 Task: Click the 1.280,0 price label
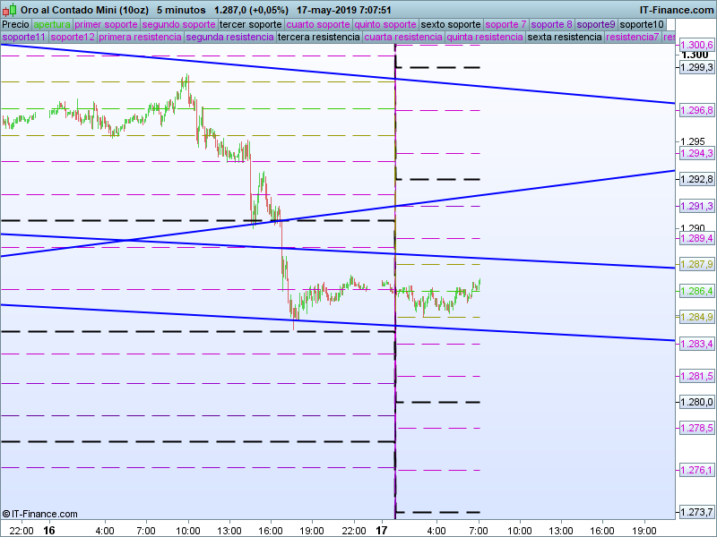[696, 402]
